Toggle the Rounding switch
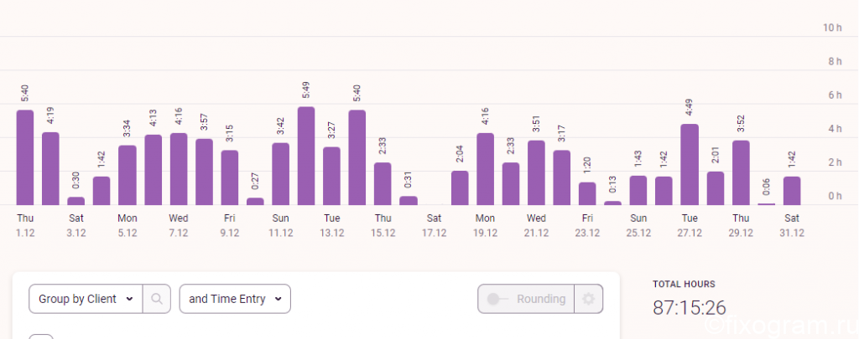The image size is (859, 339). point(526,299)
